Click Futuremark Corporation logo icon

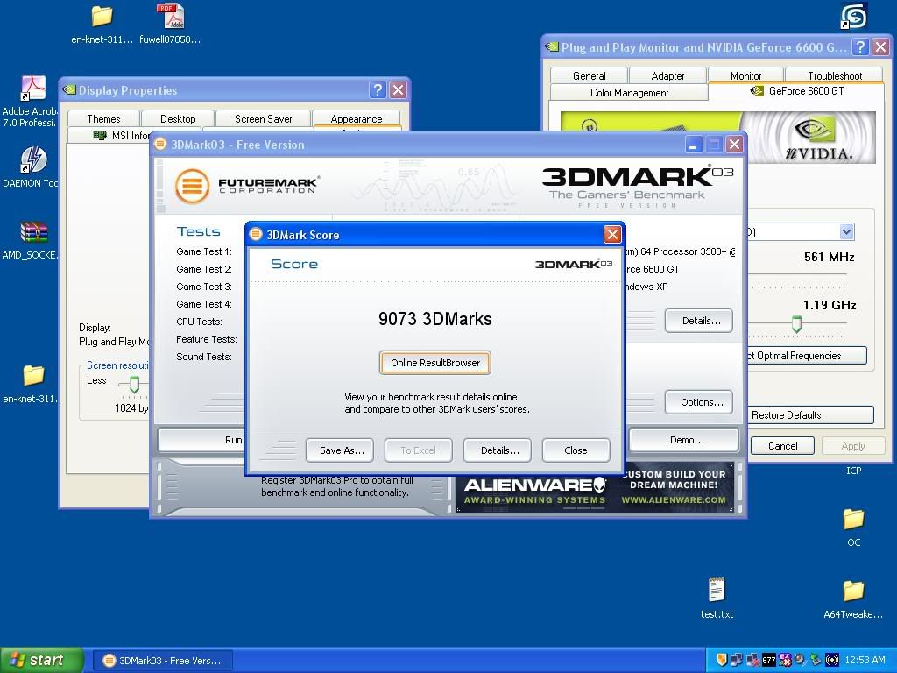pos(192,186)
